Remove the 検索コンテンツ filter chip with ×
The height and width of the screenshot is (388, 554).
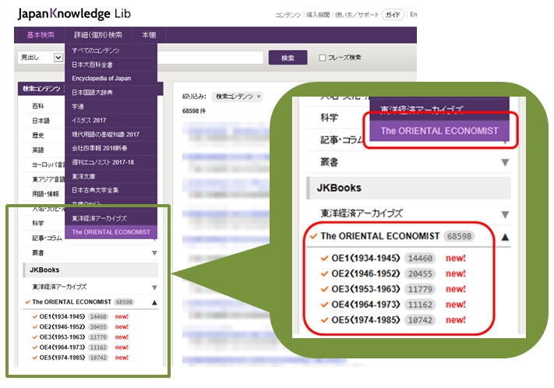tap(259, 96)
